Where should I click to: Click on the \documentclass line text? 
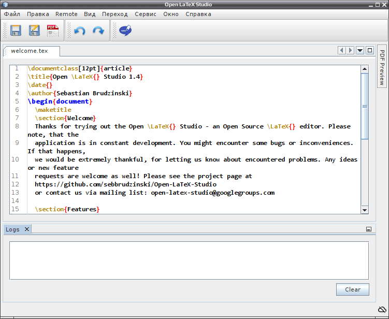pyautogui.click(x=80, y=68)
